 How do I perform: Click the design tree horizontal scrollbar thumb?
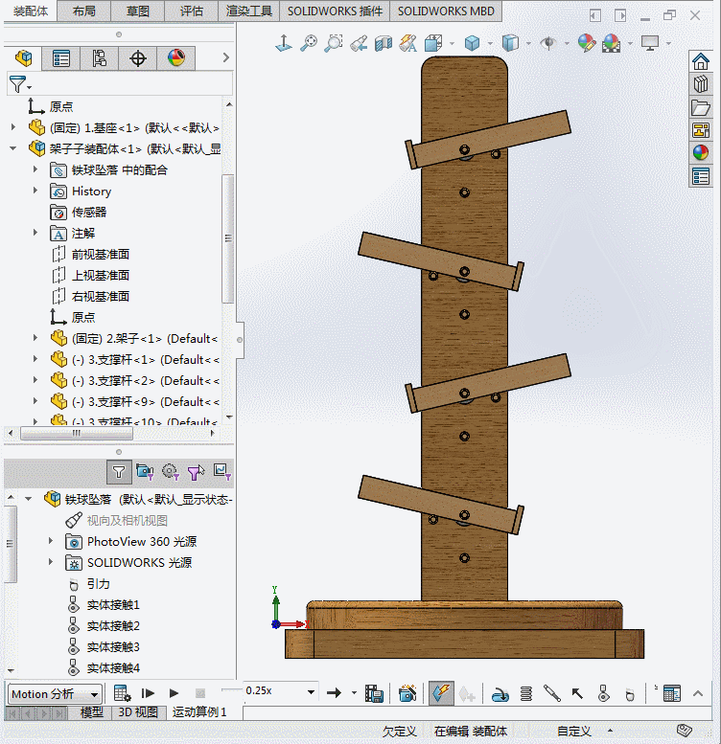point(77,433)
